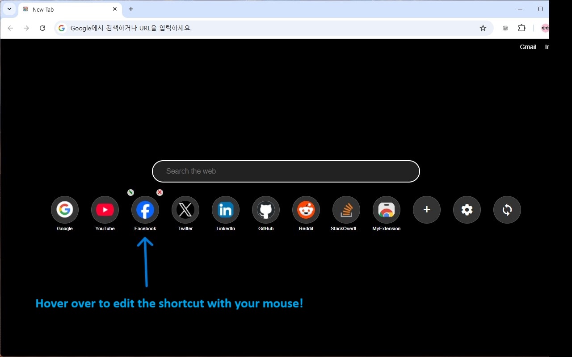Open the Gmail link
The height and width of the screenshot is (357, 572).
528,47
